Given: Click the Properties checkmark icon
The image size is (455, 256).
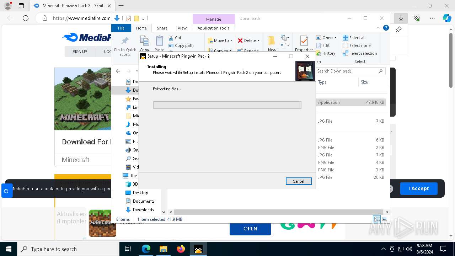Looking at the screenshot, I should [x=304, y=41].
